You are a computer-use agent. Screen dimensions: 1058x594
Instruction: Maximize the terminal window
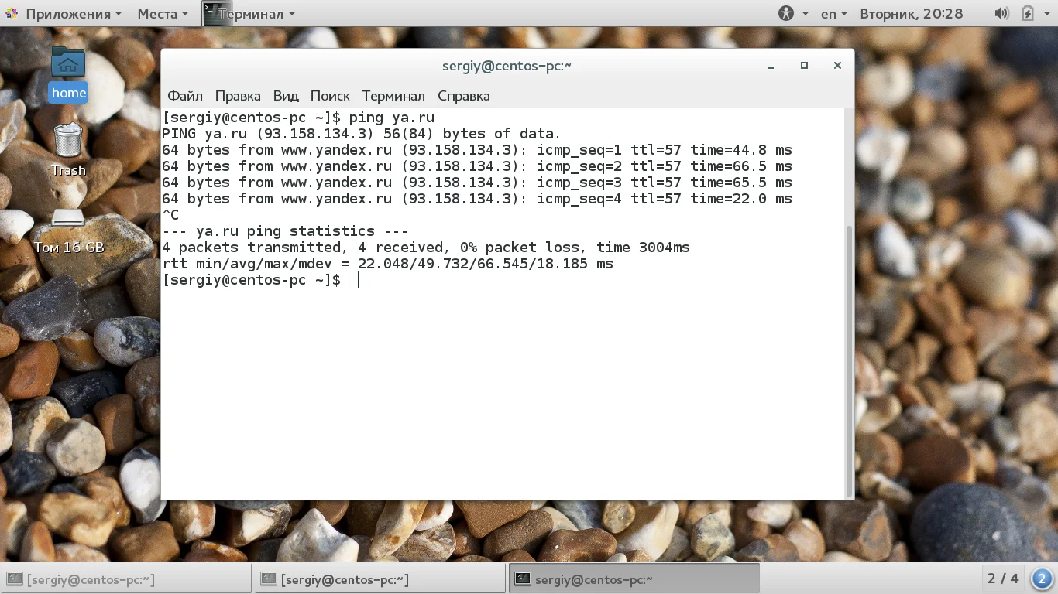point(804,66)
